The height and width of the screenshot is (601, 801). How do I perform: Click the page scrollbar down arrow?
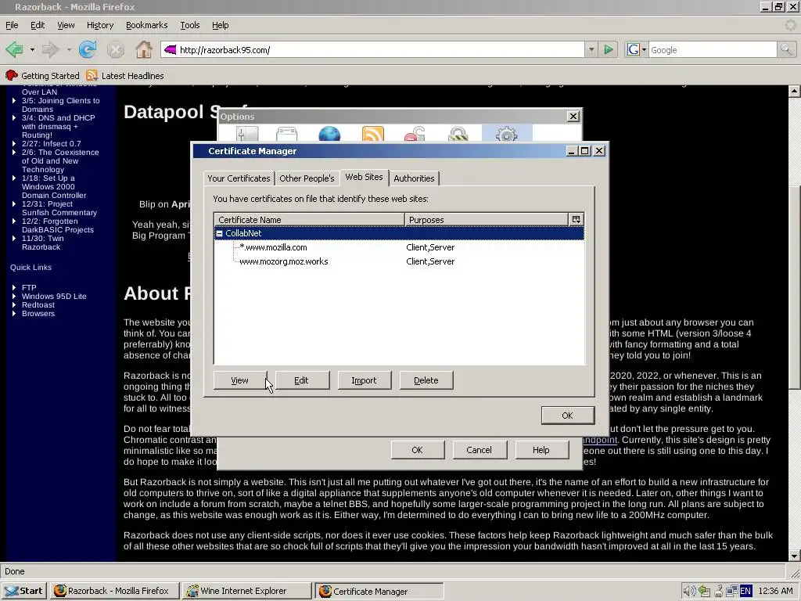pos(794,556)
